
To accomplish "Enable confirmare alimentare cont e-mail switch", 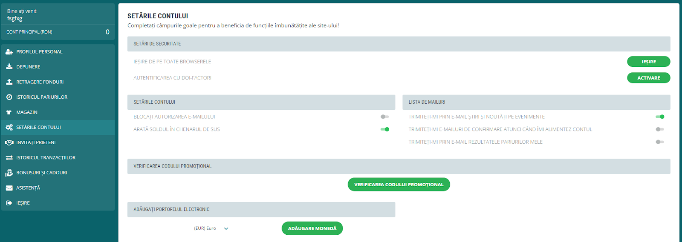I will [660, 129].
